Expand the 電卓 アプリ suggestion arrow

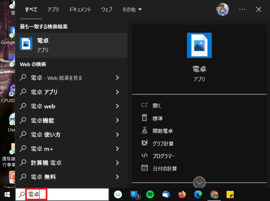pyautogui.click(x=117, y=92)
